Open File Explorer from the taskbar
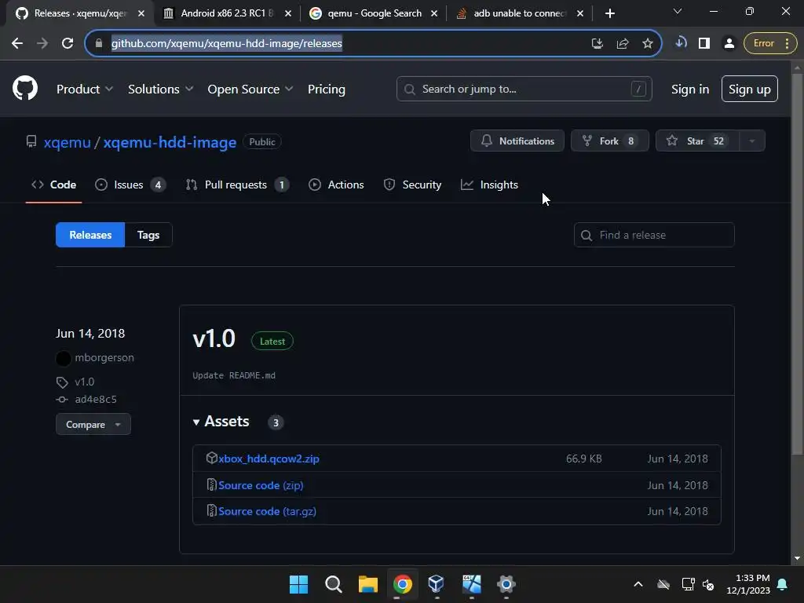The width and height of the screenshot is (804, 603). point(367,584)
